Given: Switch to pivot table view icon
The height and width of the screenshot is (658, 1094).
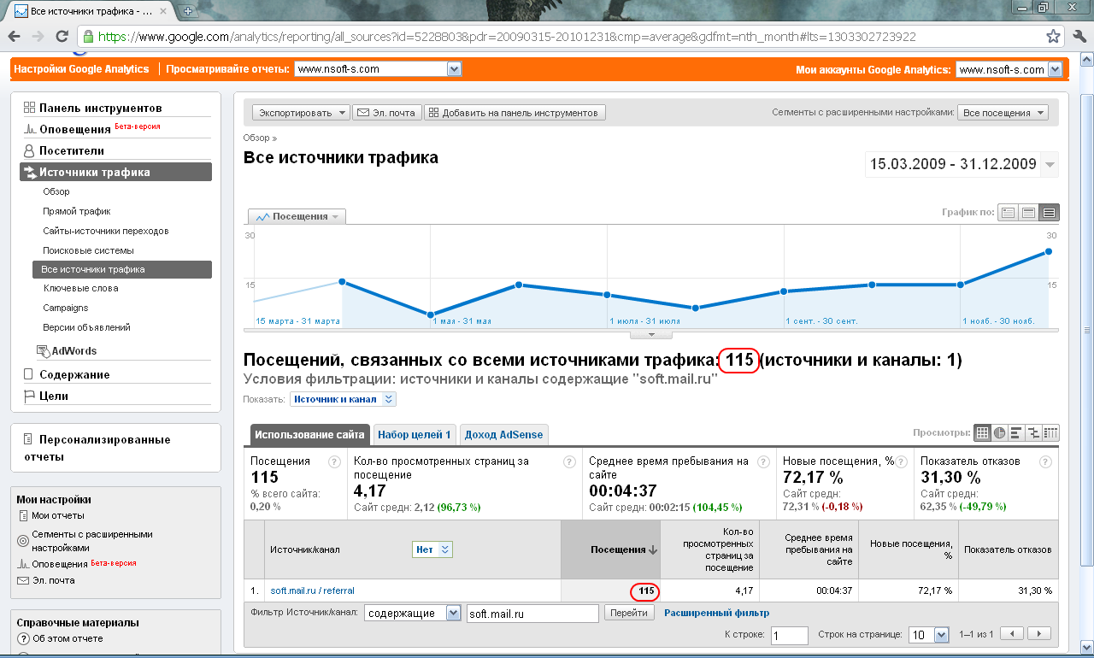Looking at the screenshot, I should pyautogui.click(x=1050, y=432).
